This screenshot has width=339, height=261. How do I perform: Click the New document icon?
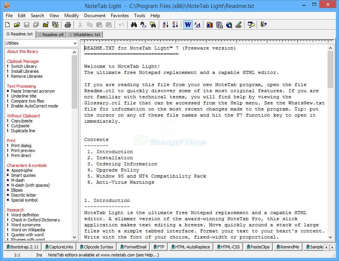(7, 25)
